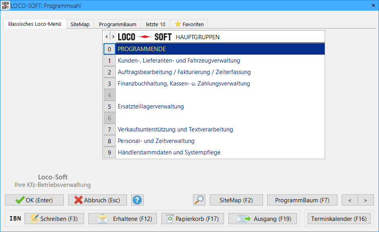The height and width of the screenshot is (232, 379).
Task: Click the blue question mark help icon
Action: pos(137,200)
